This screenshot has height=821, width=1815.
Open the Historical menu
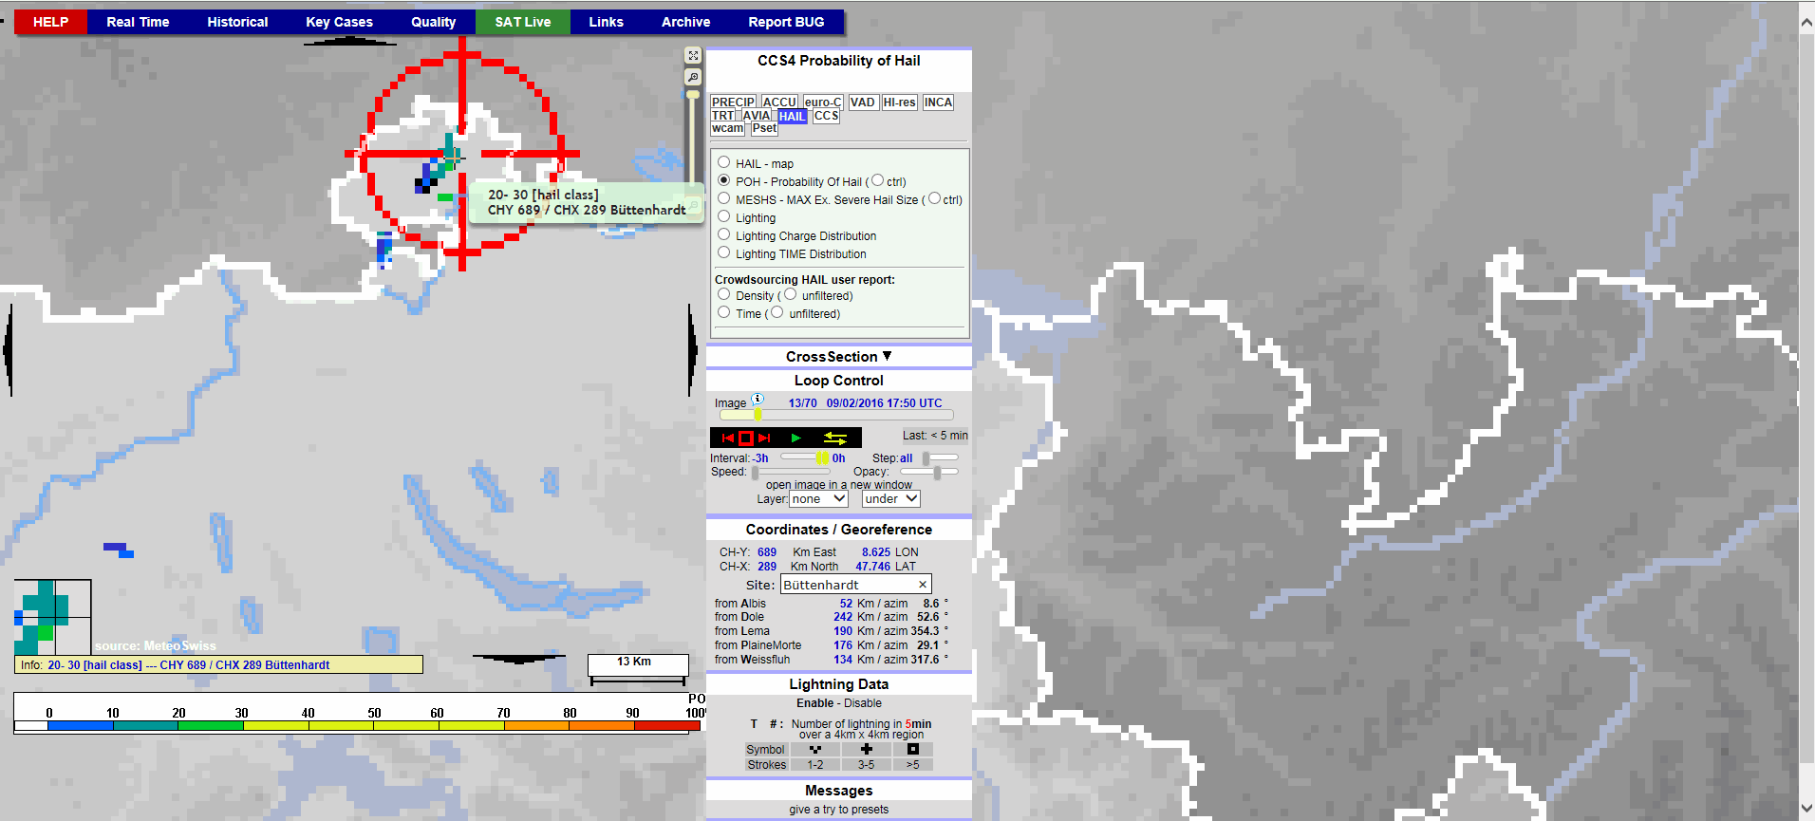(237, 22)
